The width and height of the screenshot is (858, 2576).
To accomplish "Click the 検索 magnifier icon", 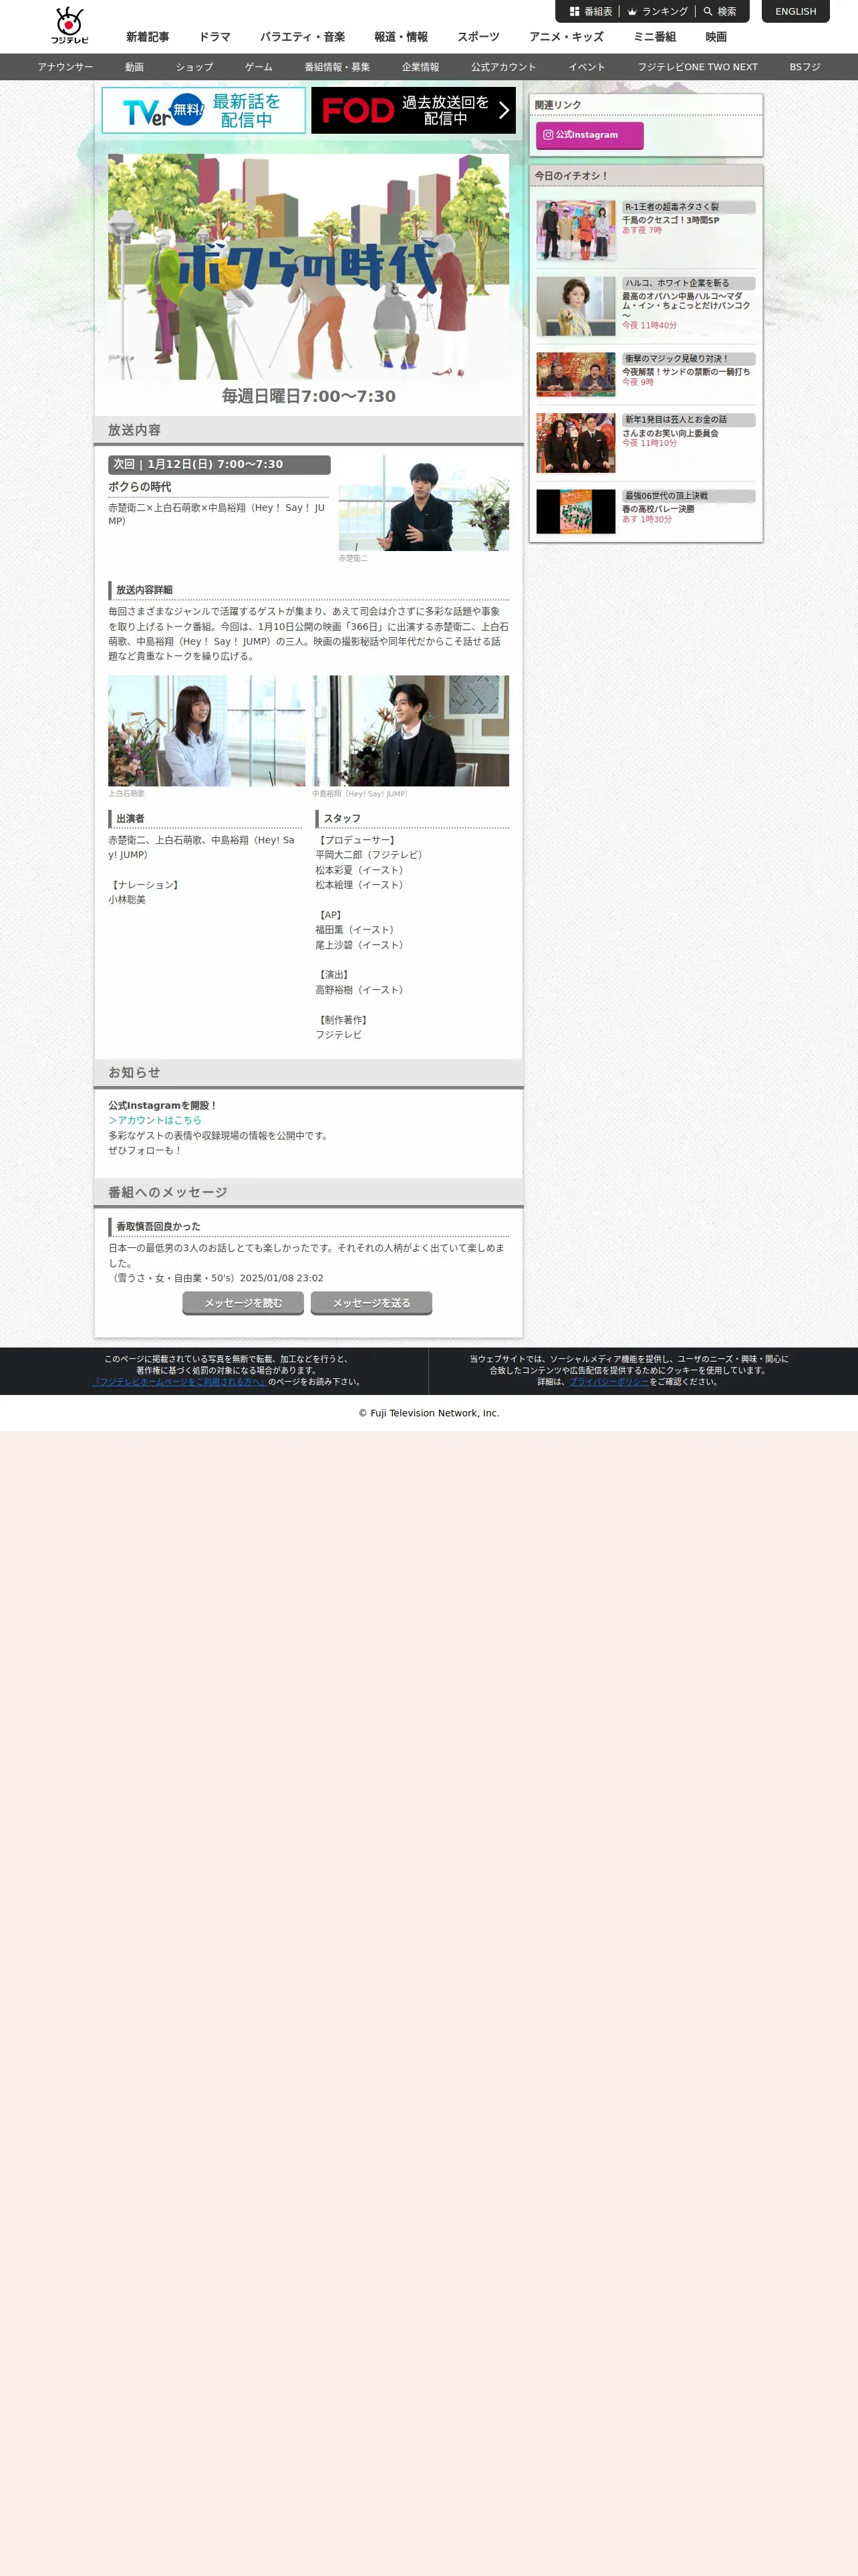I will pos(708,12).
